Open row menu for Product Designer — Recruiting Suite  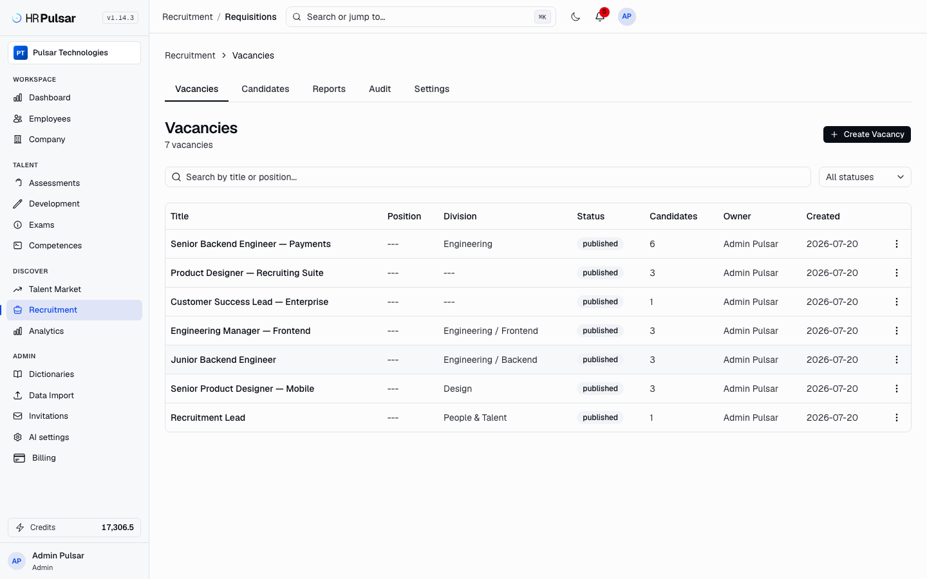(897, 273)
